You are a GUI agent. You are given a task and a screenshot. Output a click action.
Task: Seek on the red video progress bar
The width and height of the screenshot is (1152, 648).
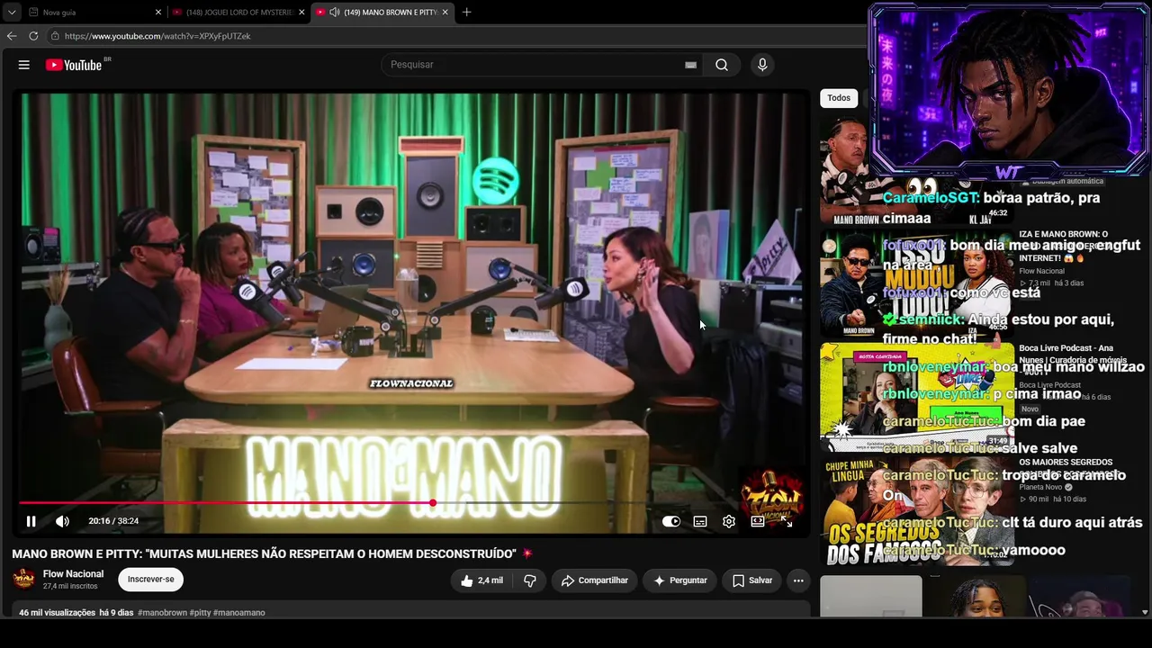click(x=225, y=503)
